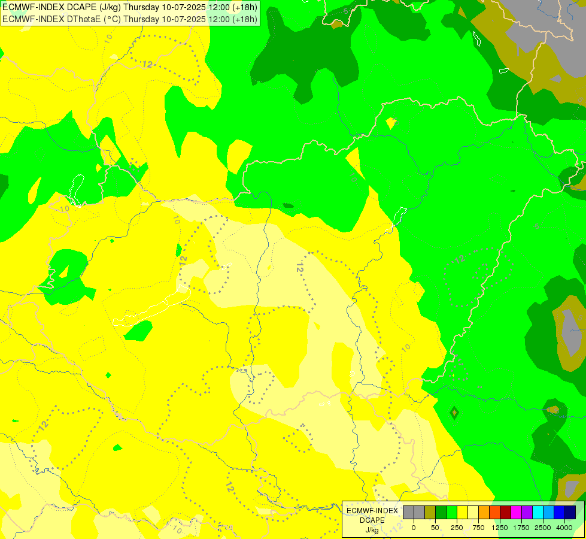Click the dark red legend swatch after 1250
The height and width of the screenshot is (539, 586).
coord(505,513)
